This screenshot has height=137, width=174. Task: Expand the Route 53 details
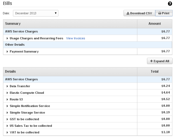coord(7,99)
